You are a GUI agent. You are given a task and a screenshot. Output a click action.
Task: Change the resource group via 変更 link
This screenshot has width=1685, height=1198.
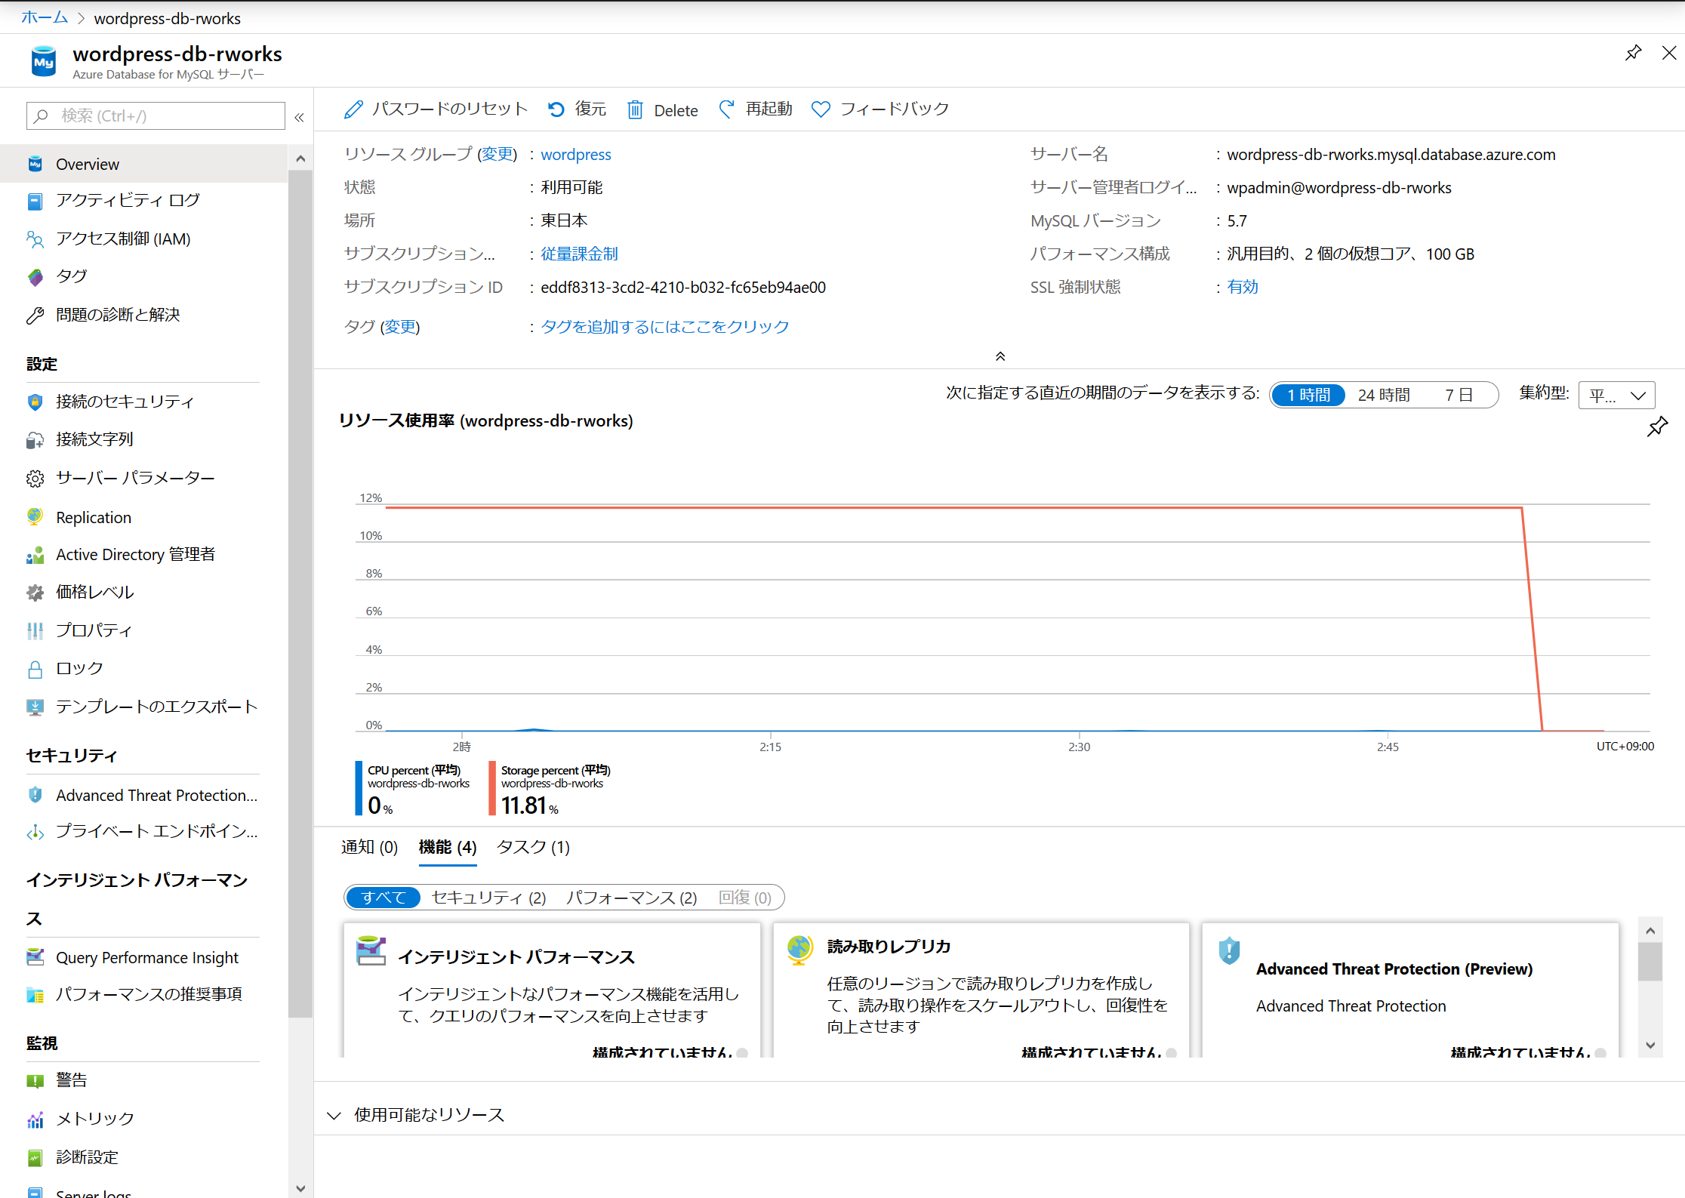coord(497,154)
